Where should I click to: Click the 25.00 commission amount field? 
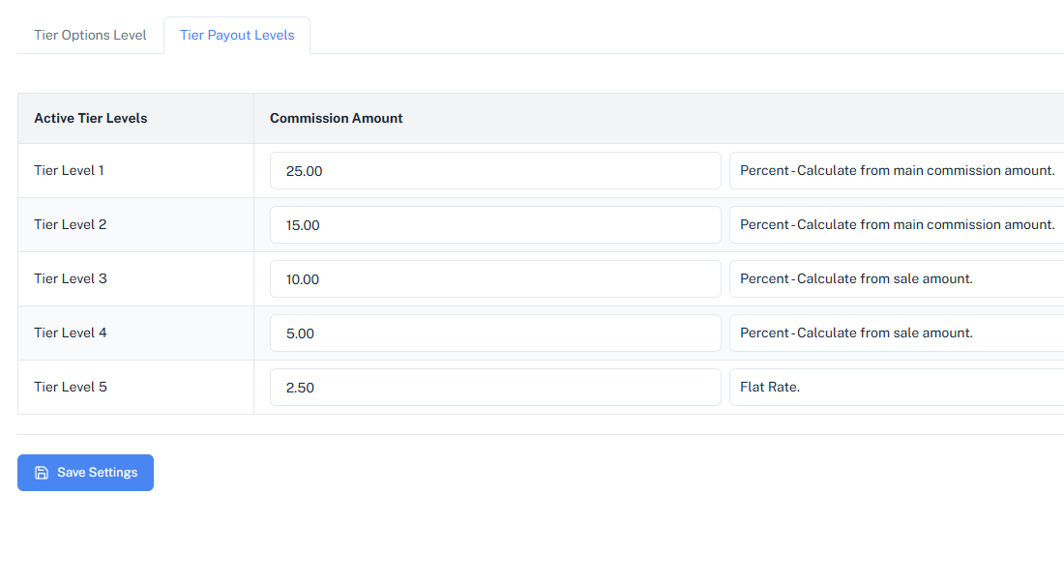point(495,170)
